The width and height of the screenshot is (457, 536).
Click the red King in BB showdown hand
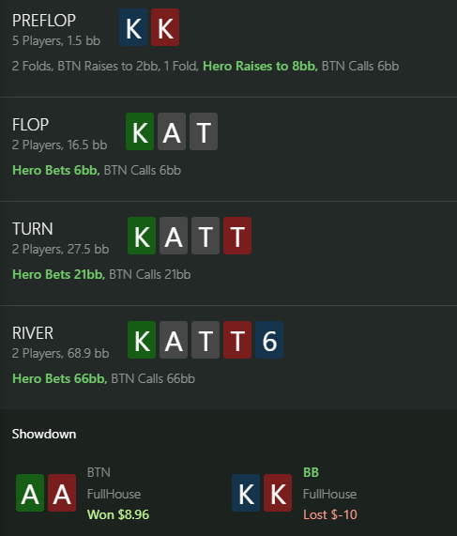(x=278, y=493)
